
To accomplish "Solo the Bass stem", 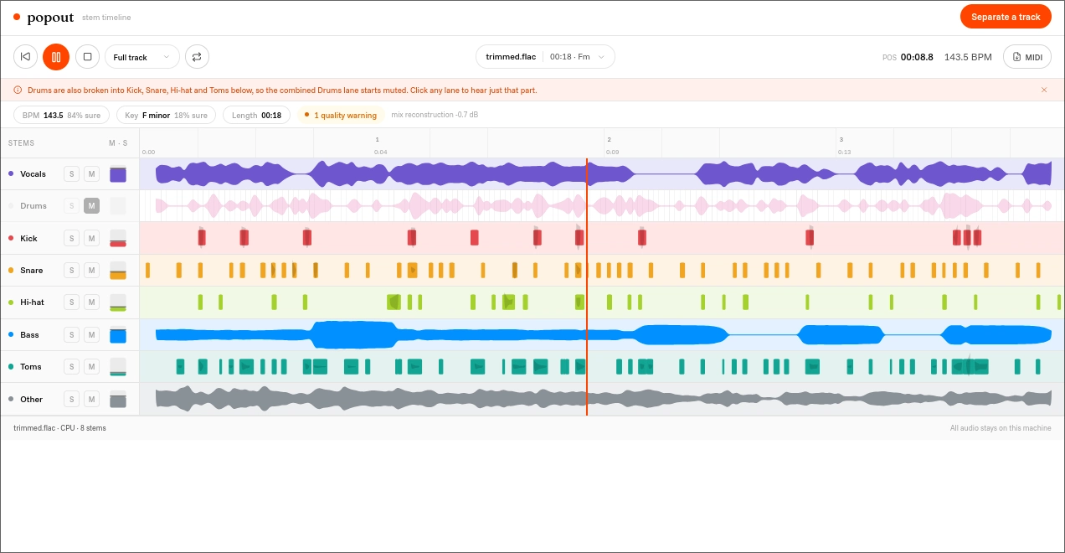I will point(72,335).
